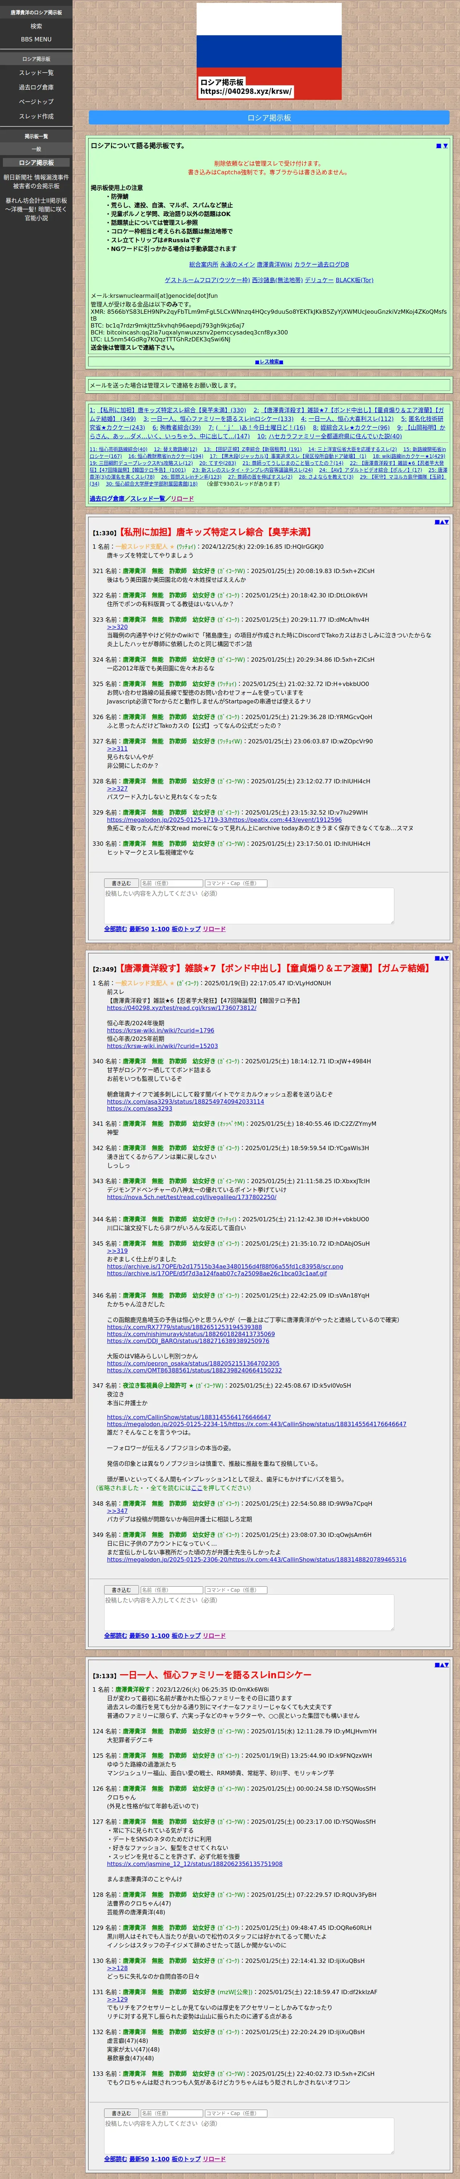Screen dimensions: 460x2179
Task: Click the ▼ icon in the board header box
Action: pyautogui.click(x=445, y=146)
